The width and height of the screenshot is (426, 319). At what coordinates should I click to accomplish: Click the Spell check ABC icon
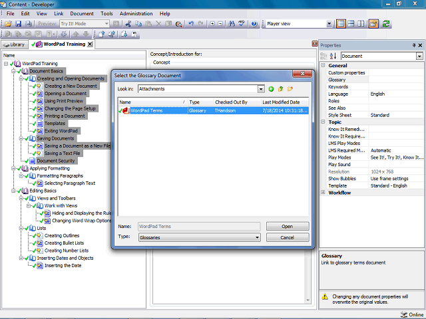(x=241, y=24)
